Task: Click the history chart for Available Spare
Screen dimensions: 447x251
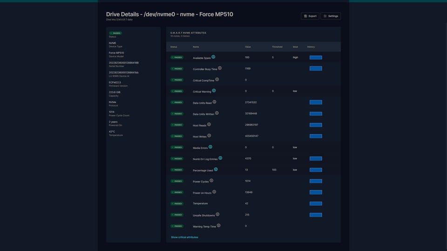Action: pos(316,58)
